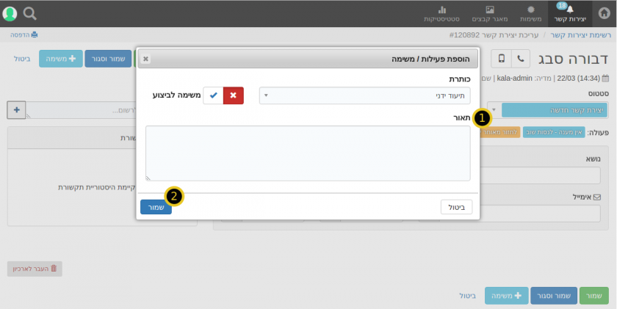
Task: Set משימה לביצוע to blue checkmark
Action: tap(213, 95)
